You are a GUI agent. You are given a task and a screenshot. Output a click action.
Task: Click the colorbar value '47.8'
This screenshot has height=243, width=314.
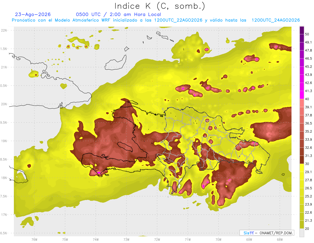pyautogui.click(x=308, y=50)
